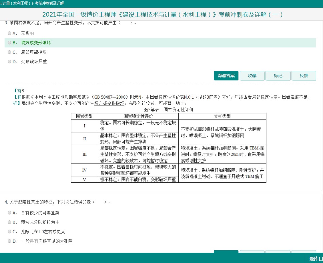Click table caption 题3解表 围岩稳定性评价

point(169,109)
